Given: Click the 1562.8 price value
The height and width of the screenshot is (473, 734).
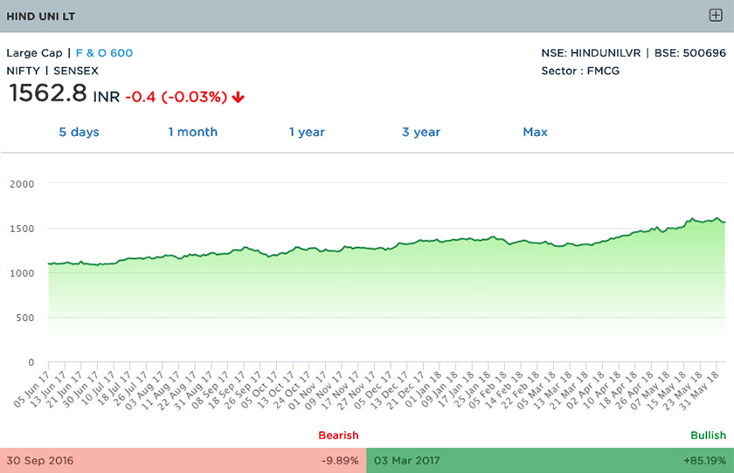Looking at the screenshot, I should (48, 93).
